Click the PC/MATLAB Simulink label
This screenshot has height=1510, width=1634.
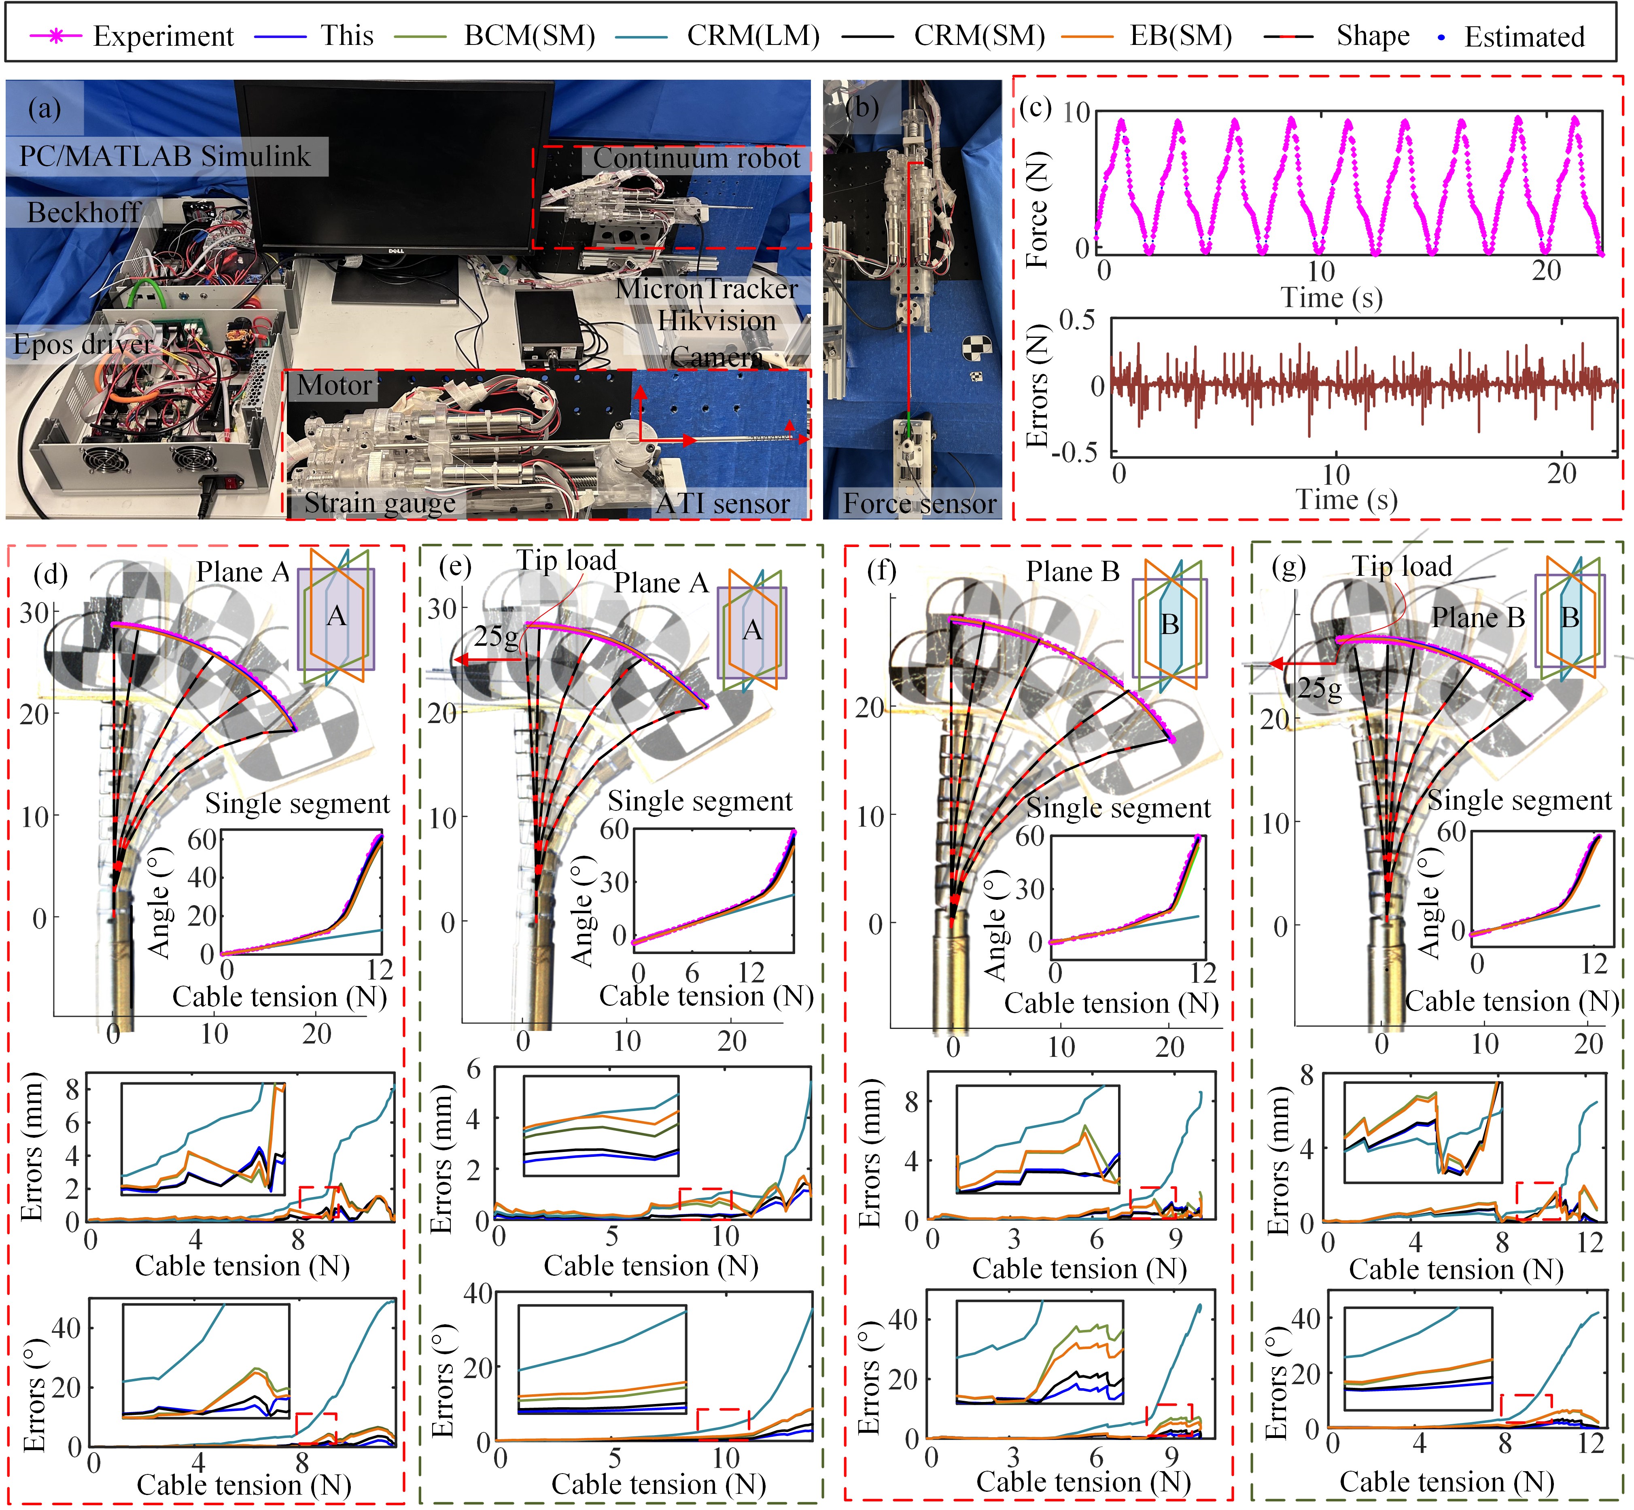165,156
